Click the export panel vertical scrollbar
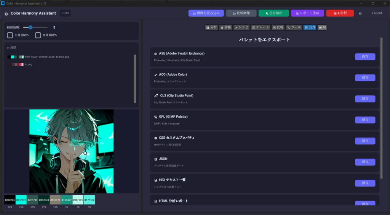The width and height of the screenshot is (390, 215). click(x=381, y=108)
